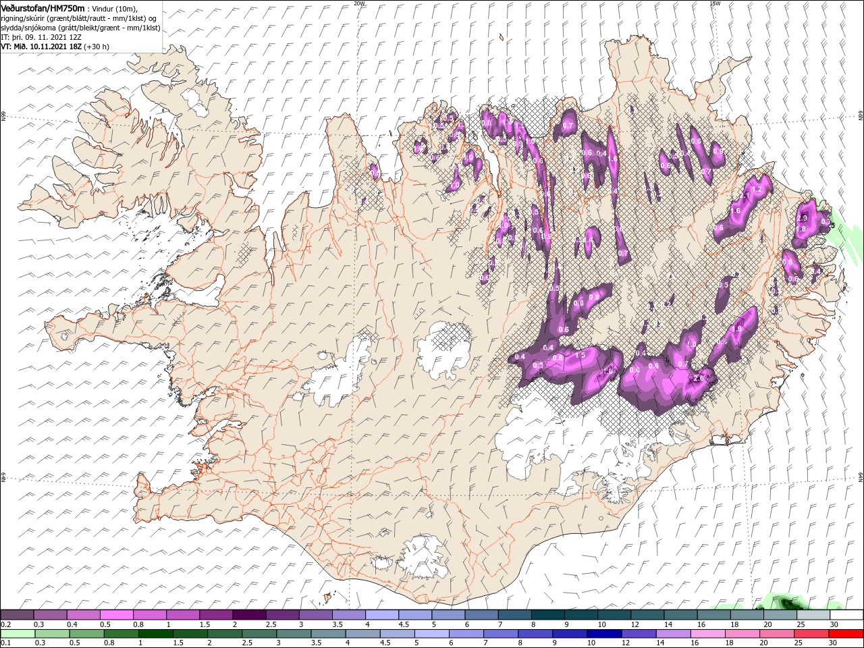Pick the darkest purple 2 swatch in snow scale
864x648 pixels.
[x=248, y=615]
